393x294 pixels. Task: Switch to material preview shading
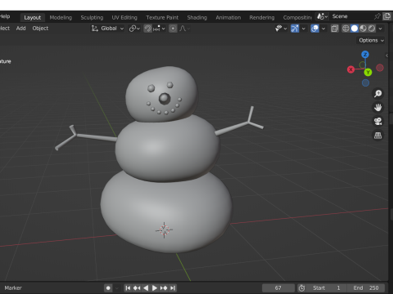[363, 29]
